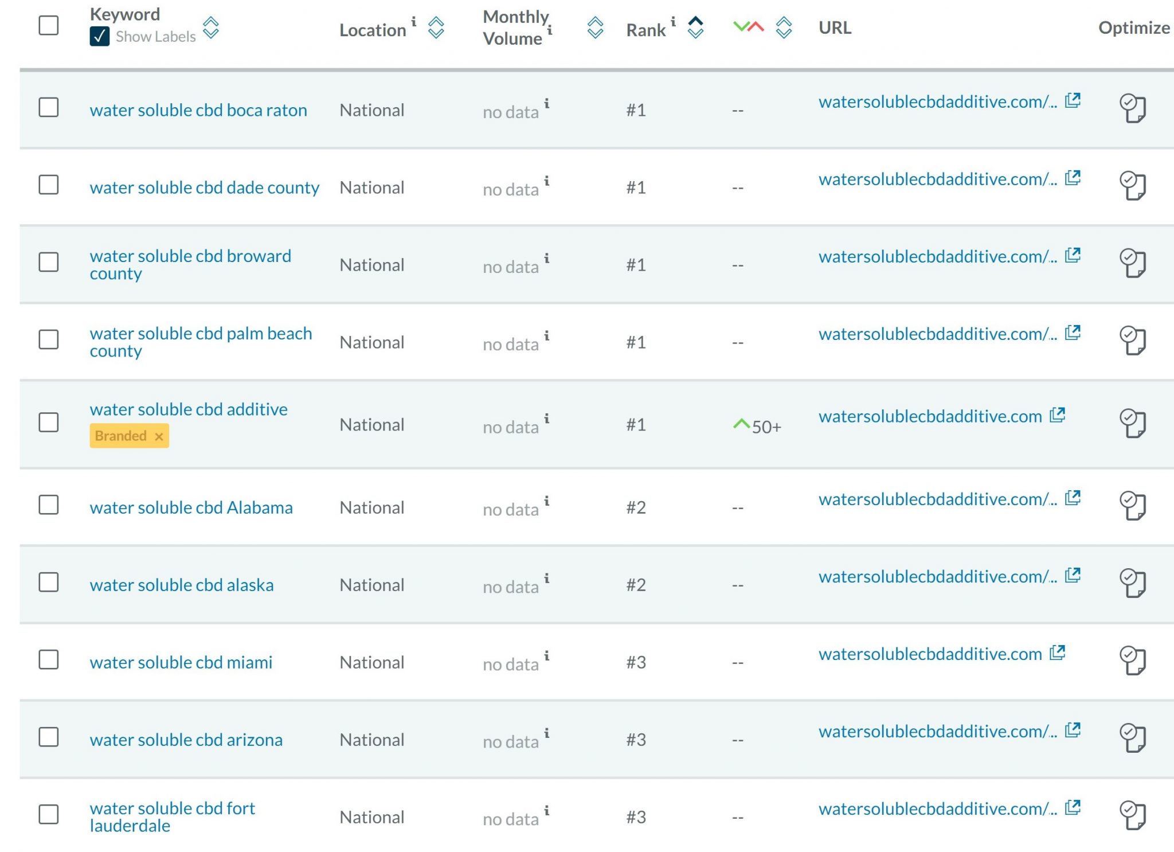This screenshot has height=852, width=1174.
Task: Click rank #2 in Alabama row
Action: point(636,507)
